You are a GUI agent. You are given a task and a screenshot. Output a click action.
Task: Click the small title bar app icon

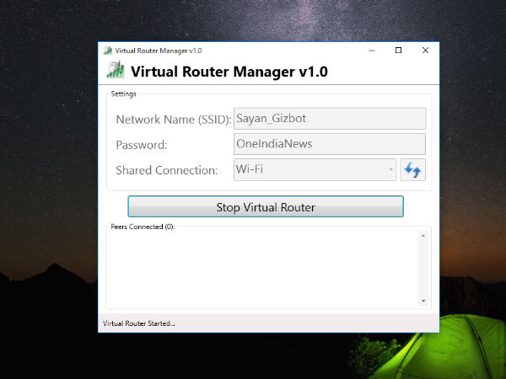[x=108, y=51]
